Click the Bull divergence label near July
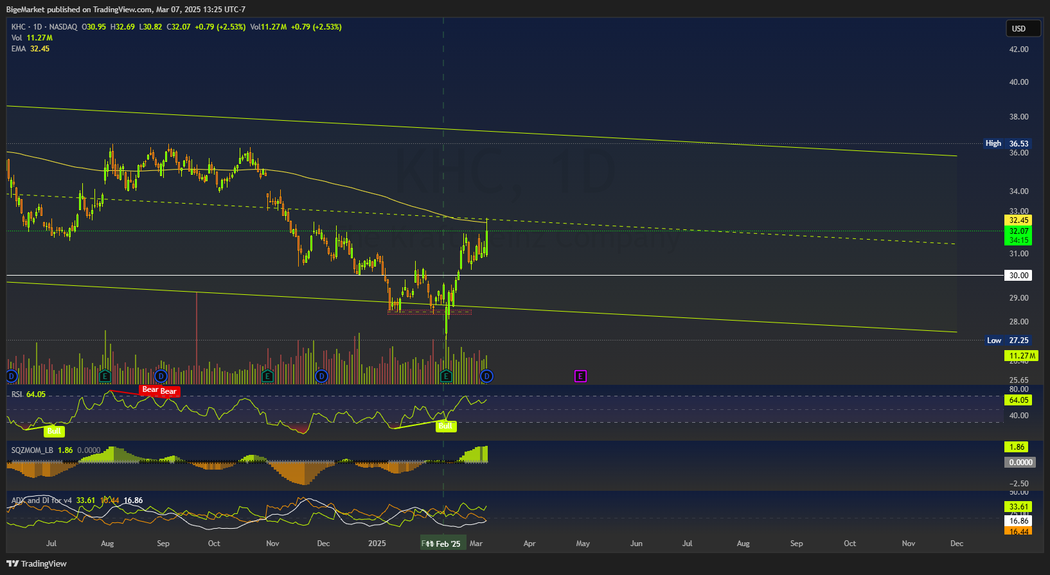 tap(54, 431)
